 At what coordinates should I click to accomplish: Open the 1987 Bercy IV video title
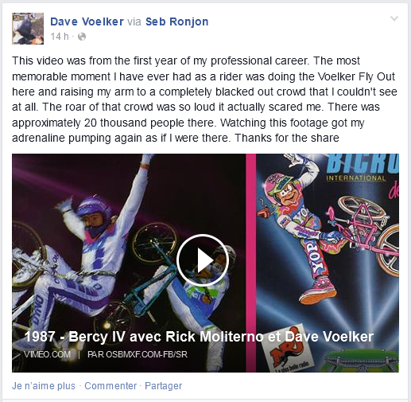click(x=199, y=337)
